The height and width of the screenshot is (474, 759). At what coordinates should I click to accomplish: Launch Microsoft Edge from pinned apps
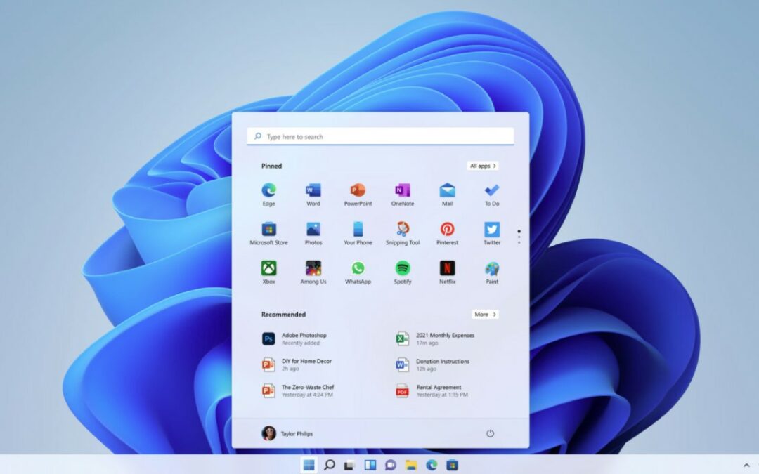point(269,190)
